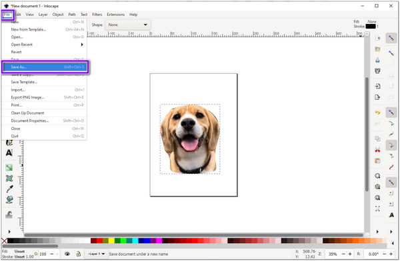
Task: Expand the left toolbox overflow arrow
Action: coord(9,232)
